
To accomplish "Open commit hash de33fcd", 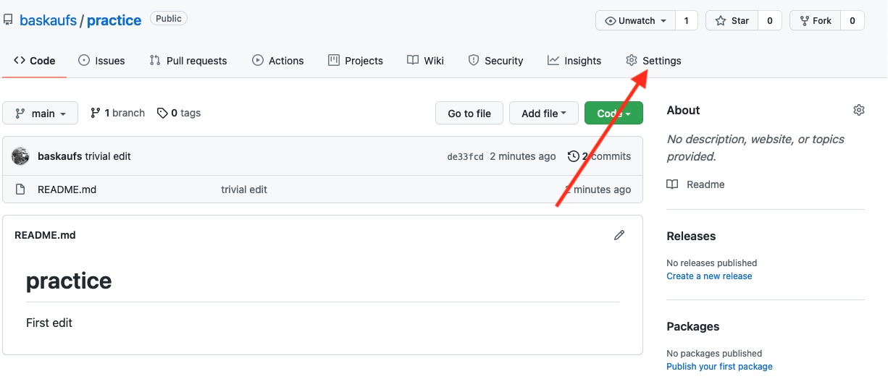I will (x=465, y=156).
